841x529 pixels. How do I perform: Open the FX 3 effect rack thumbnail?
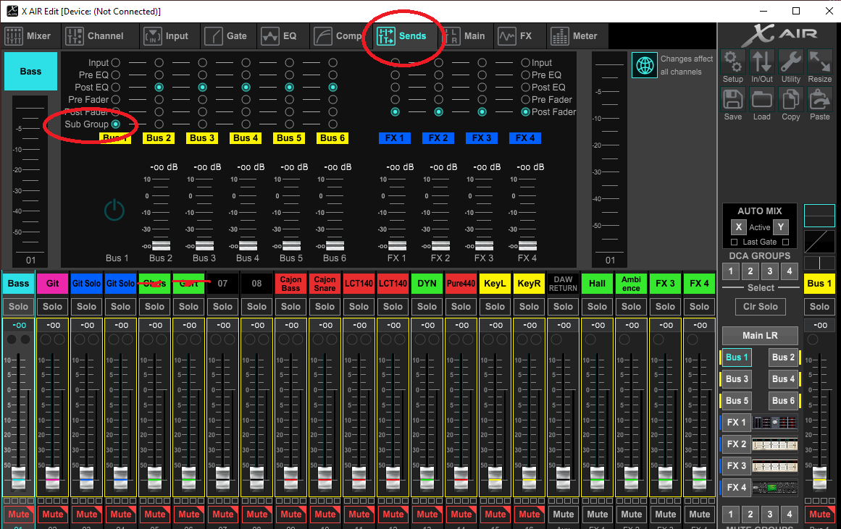pos(774,466)
